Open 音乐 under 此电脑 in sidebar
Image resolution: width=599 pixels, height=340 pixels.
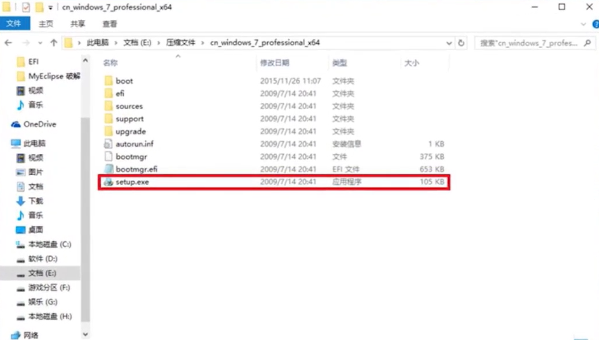29,215
